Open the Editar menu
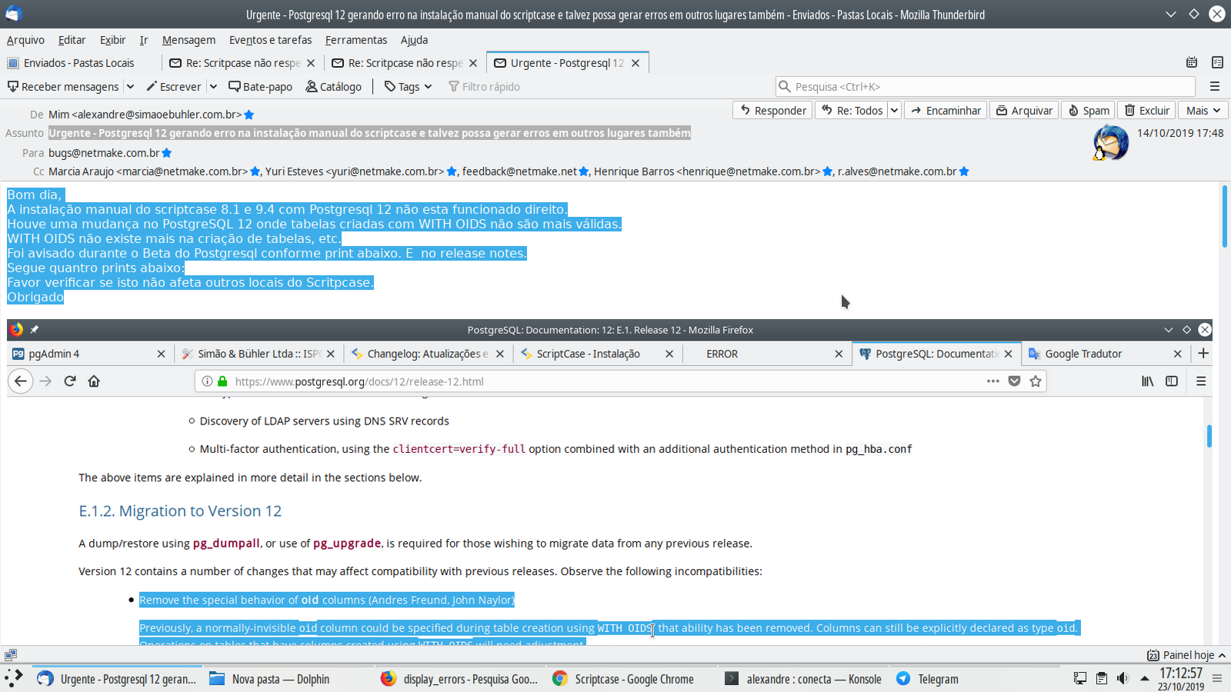Screen dimensions: 1231x692 click(72, 40)
